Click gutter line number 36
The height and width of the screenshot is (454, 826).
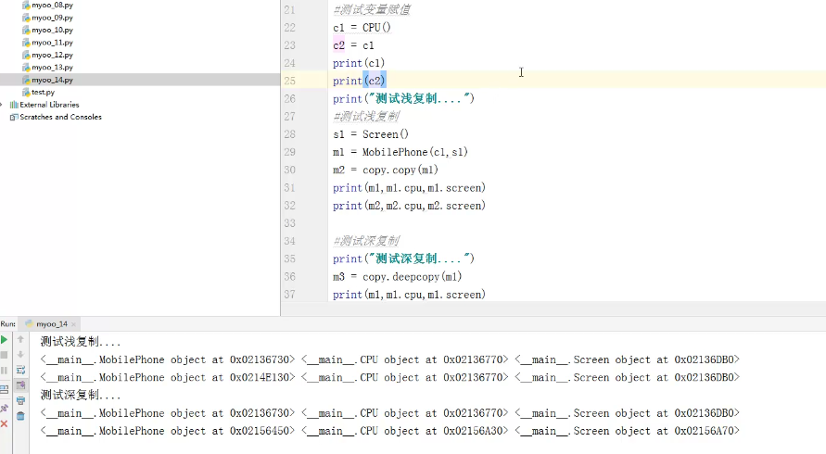tap(290, 276)
